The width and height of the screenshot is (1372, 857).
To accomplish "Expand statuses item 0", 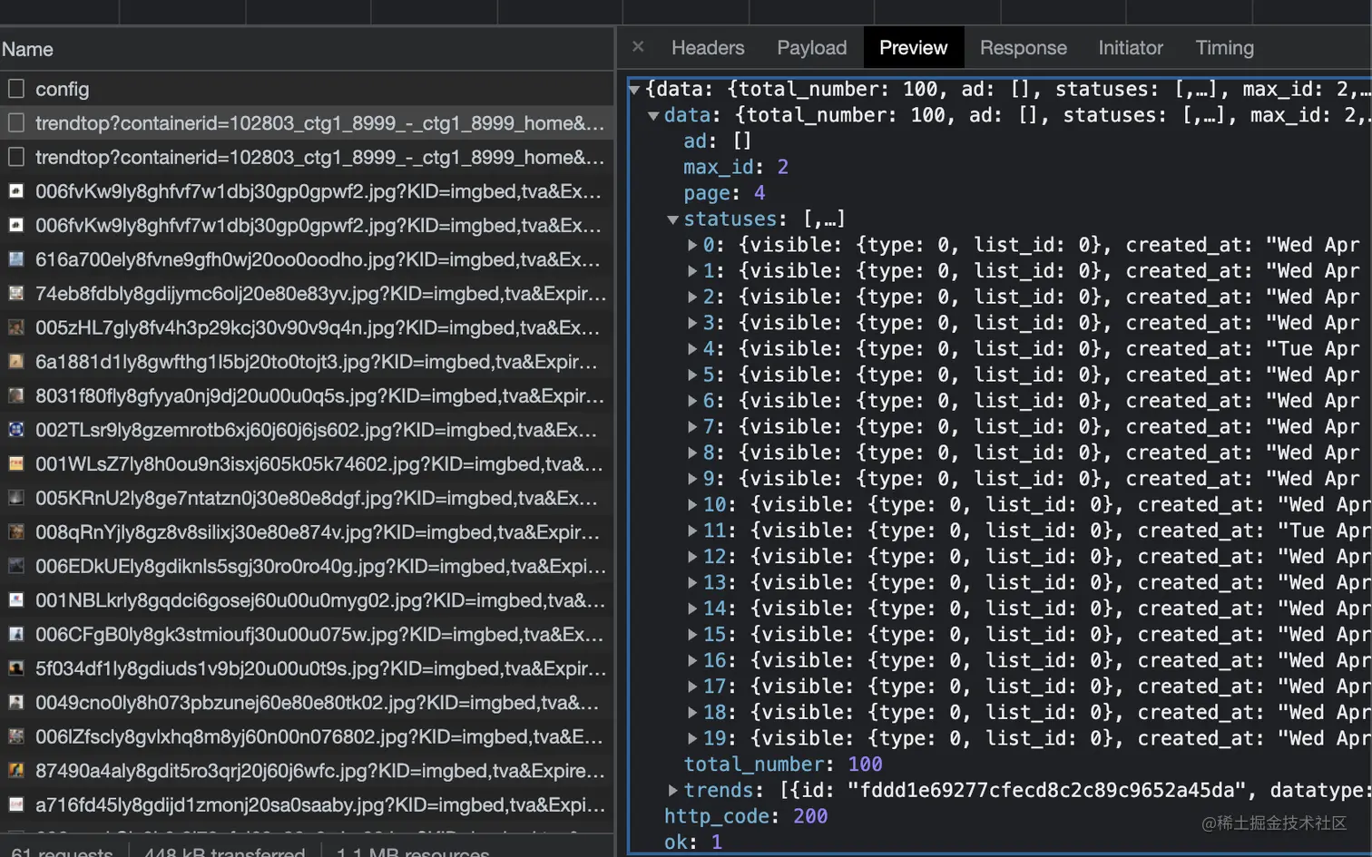I will pos(692,245).
